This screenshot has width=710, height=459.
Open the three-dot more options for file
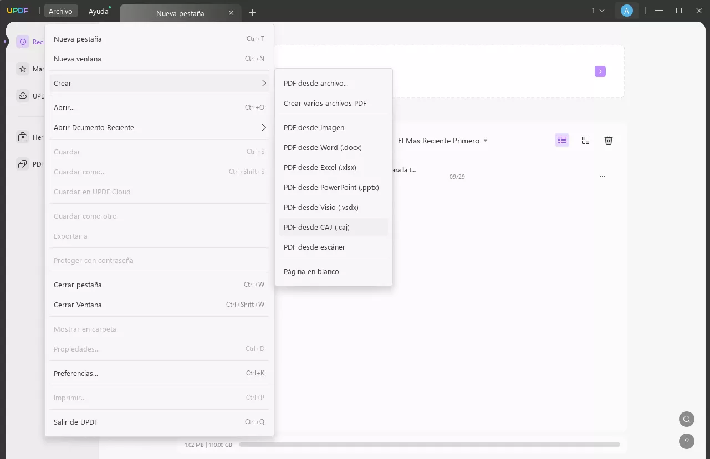click(602, 177)
